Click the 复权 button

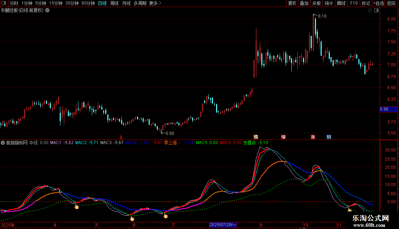click(292, 3)
